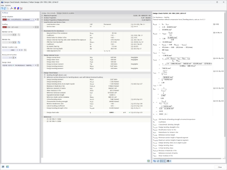
Task: Expand the Material Properties section
Action: (42, 16)
